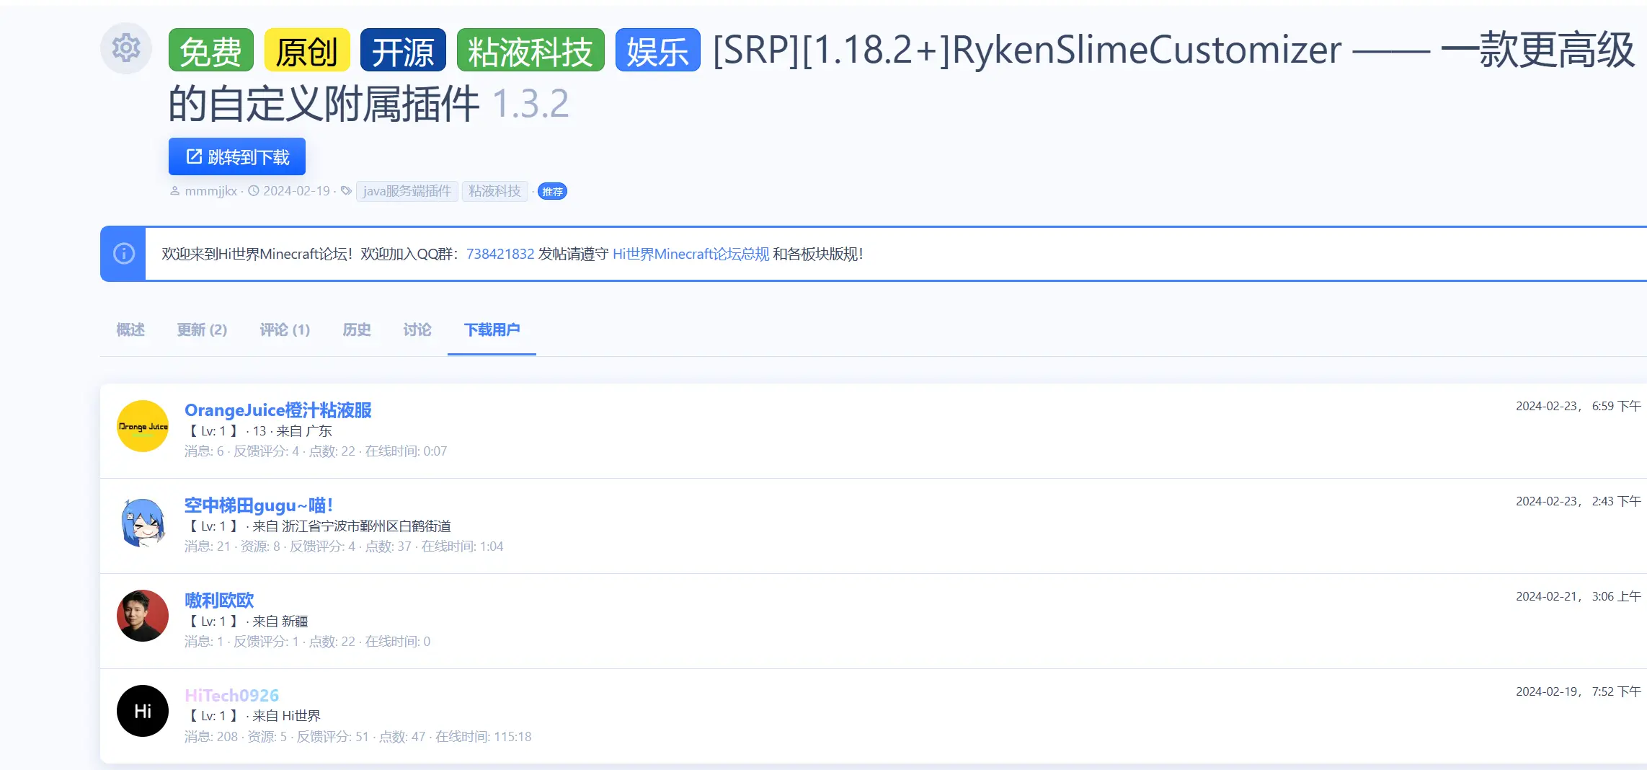Click author name mmmjjkx
Screen dimensions: 1647x770
click(210, 191)
